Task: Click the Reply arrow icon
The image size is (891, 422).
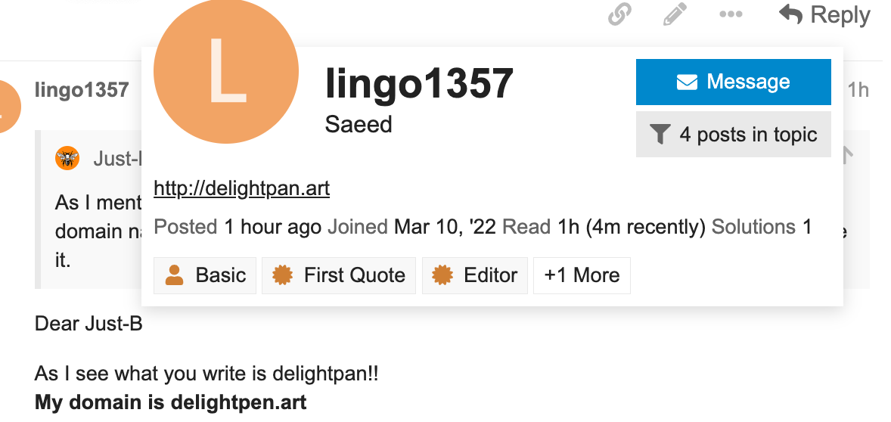Action: 790,14
